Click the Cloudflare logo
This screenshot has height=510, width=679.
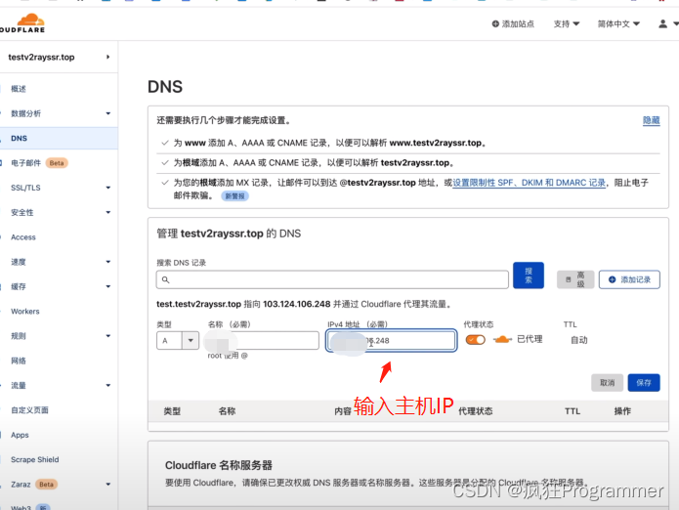click(23, 22)
